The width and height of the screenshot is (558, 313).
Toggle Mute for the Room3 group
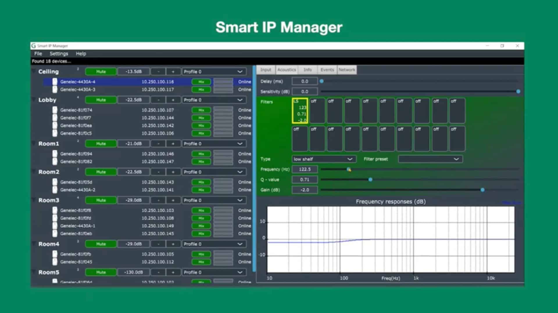pos(101,200)
